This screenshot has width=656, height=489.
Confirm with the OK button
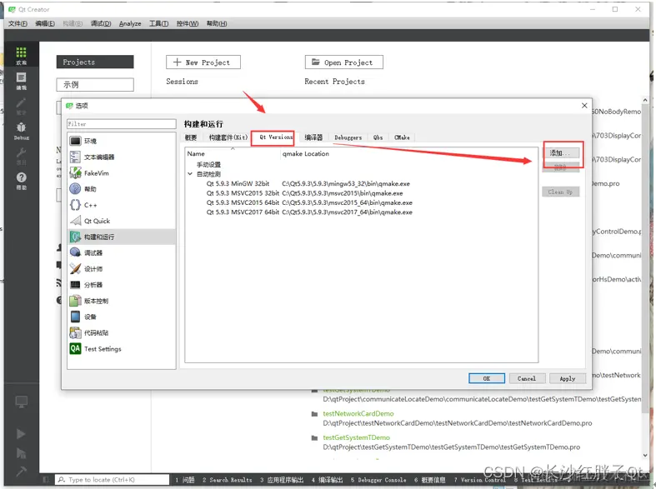pos(487,378)
